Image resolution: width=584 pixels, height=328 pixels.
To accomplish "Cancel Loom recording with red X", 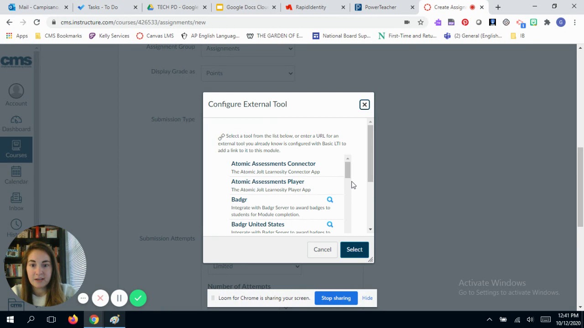I will click(100, 298).
